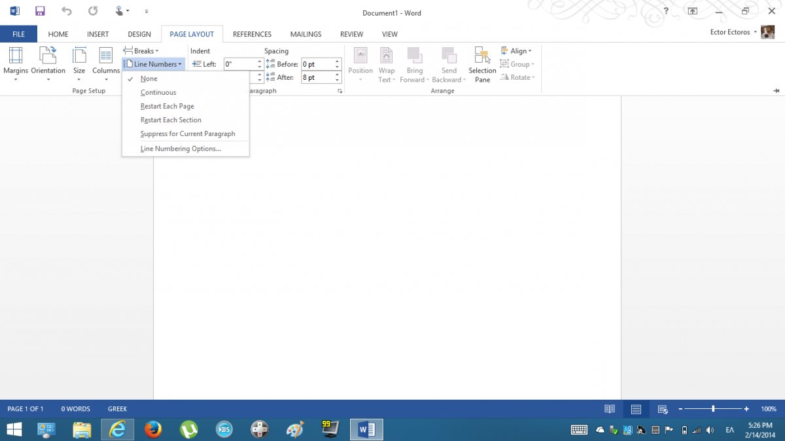Click PAGE 1 OF 1 status indicator
Image resolution: width=785 pixels, height=441 pixels.
point(26,409)
